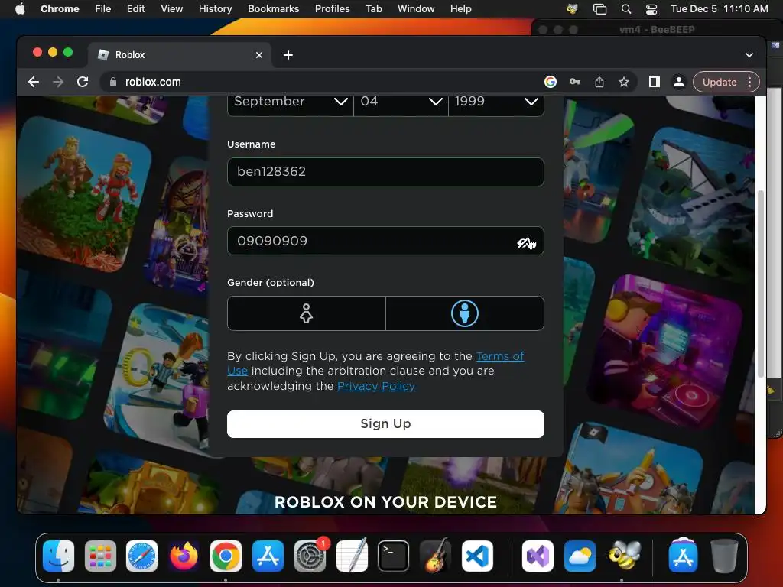
Task: Close the Roblox tab
Action: (258, 55)
